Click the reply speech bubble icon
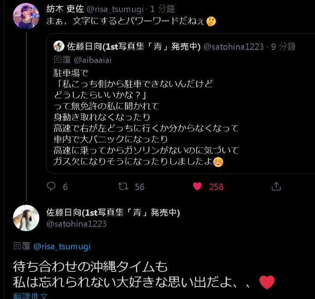This screenshot has height=299, width=315. [52, 186]
